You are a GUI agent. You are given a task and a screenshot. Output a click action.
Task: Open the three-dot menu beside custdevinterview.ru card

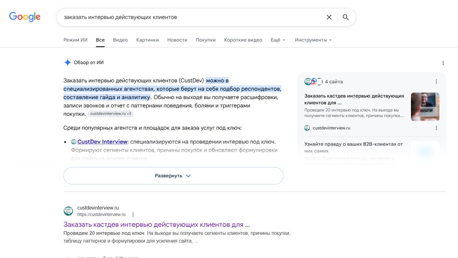click(436, 128)
